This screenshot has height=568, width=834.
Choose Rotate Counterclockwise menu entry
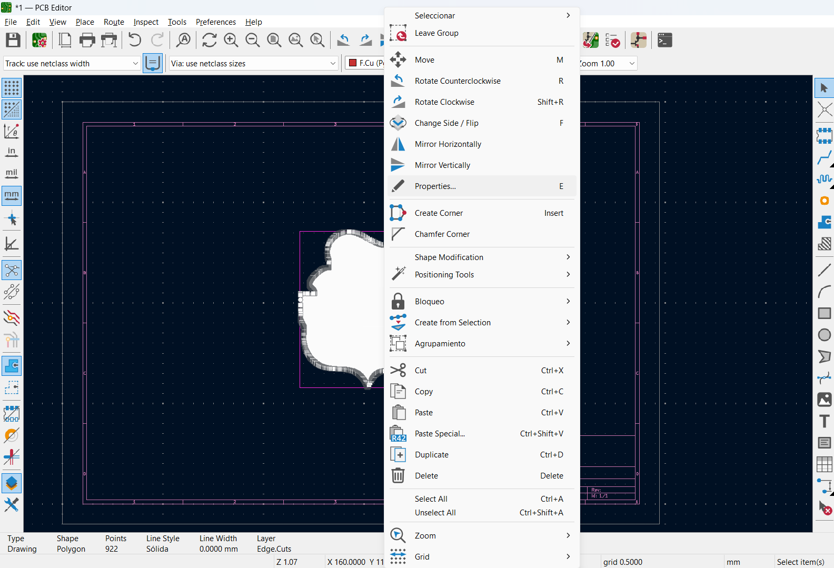pos(482,81)
